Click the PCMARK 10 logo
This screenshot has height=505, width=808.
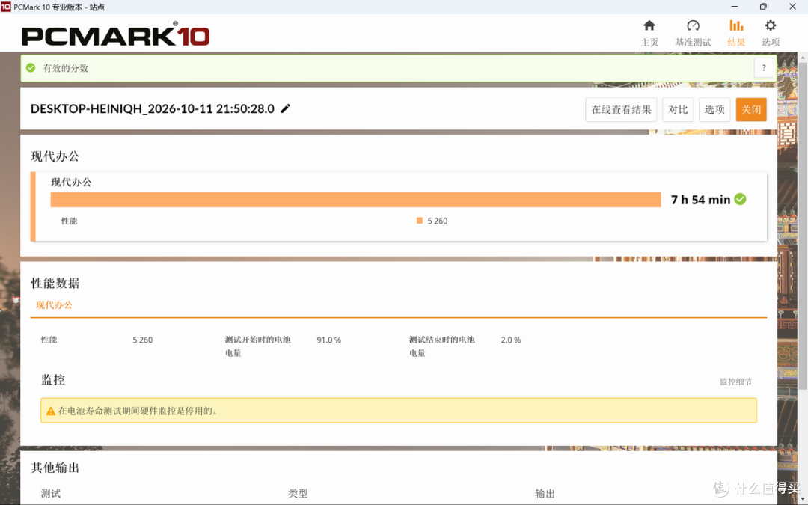[x=115, y=35]
